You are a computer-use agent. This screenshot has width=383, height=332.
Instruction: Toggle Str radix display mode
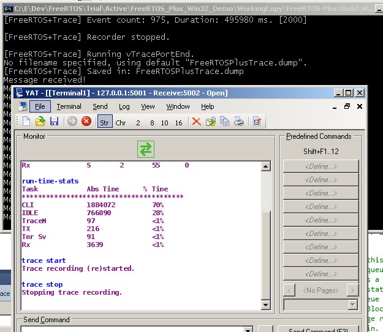(104, 122)
